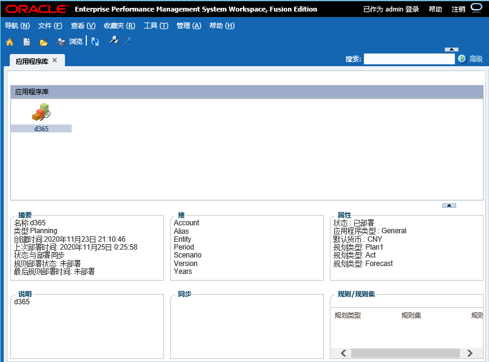The height and width of the screenshot is (362, 489).
Task: Click the rules table horizontal scrollbar track
Action: point(405,353)
